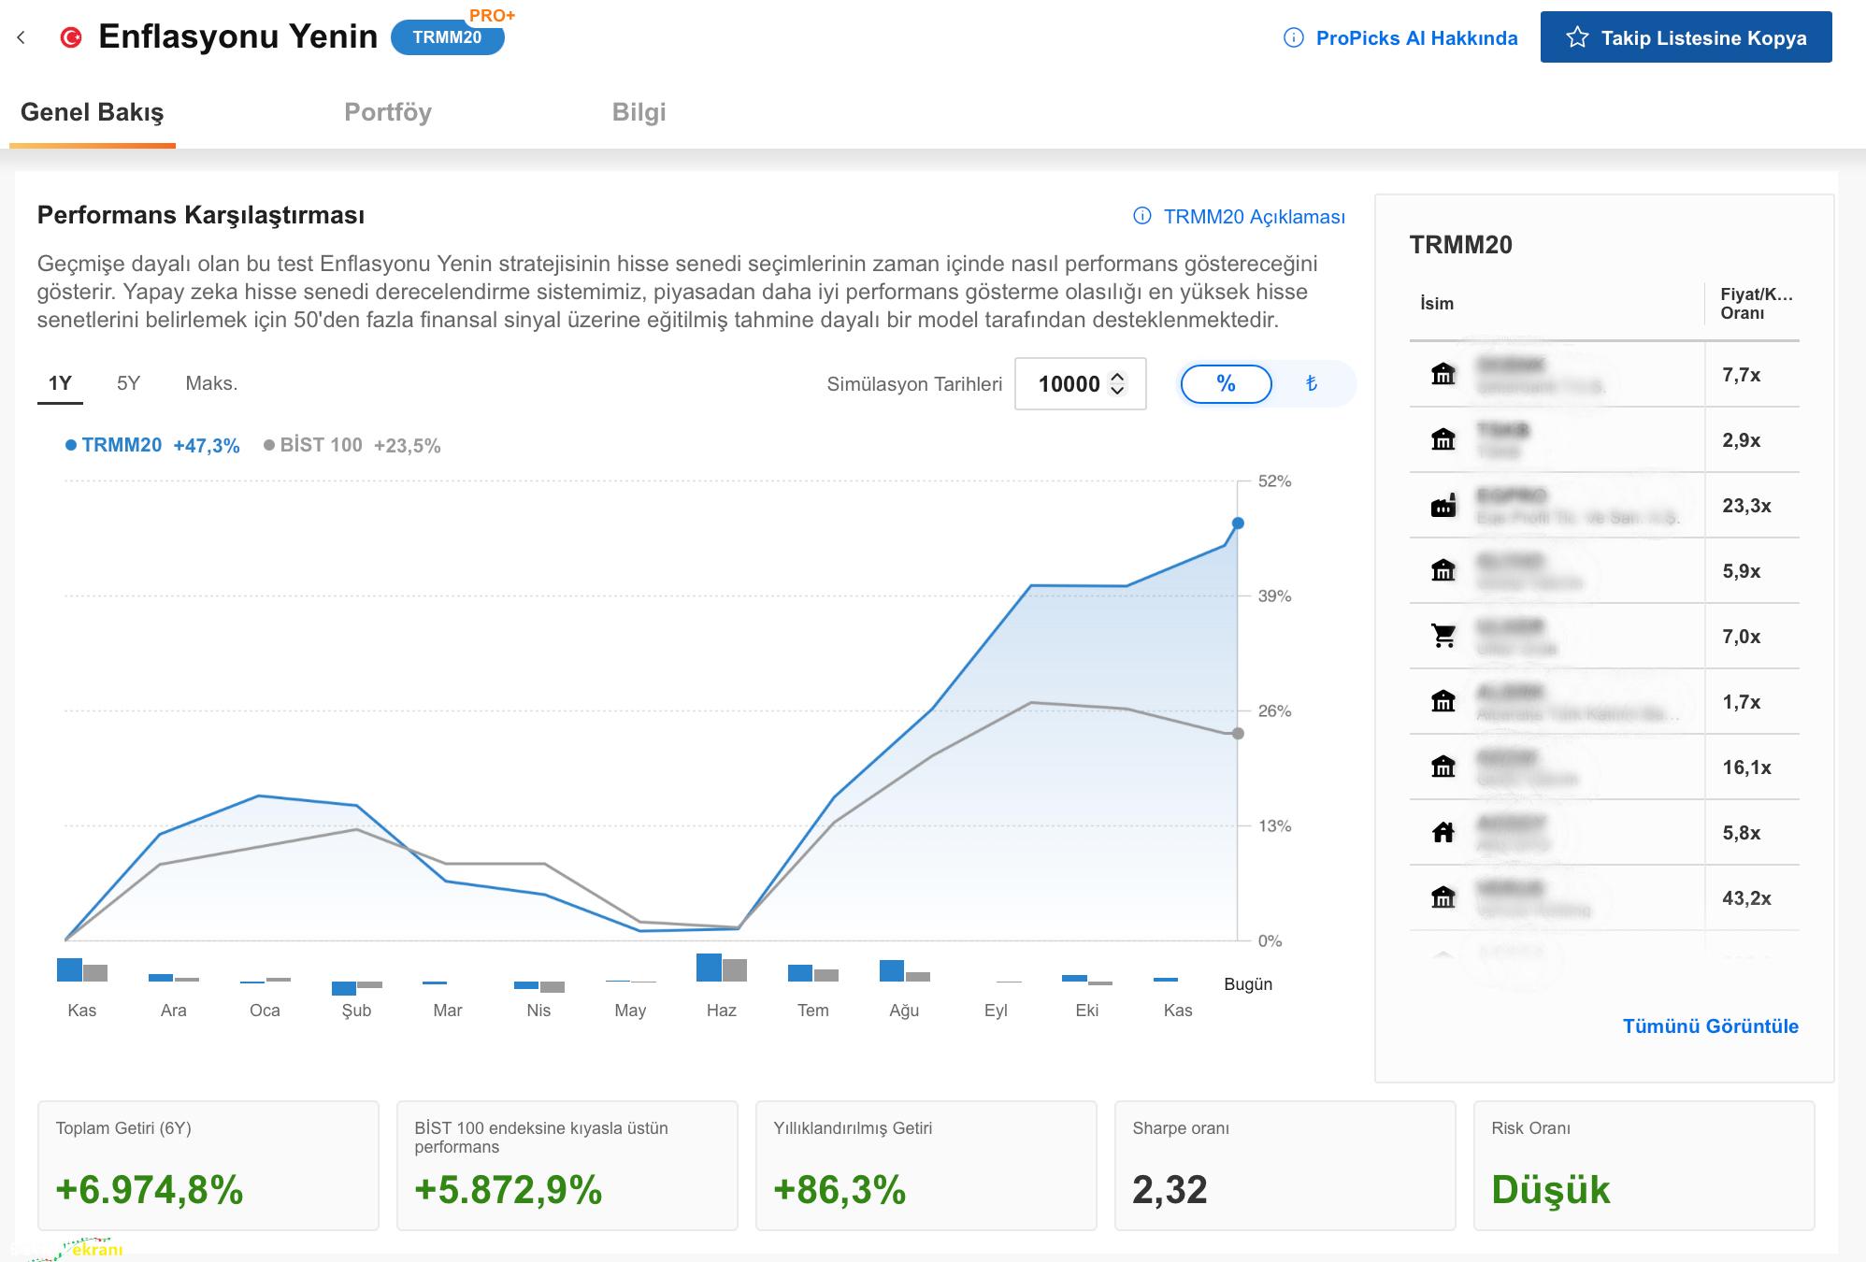Open the Bilgi tab

pyautogui.click(x=639, y=112)
